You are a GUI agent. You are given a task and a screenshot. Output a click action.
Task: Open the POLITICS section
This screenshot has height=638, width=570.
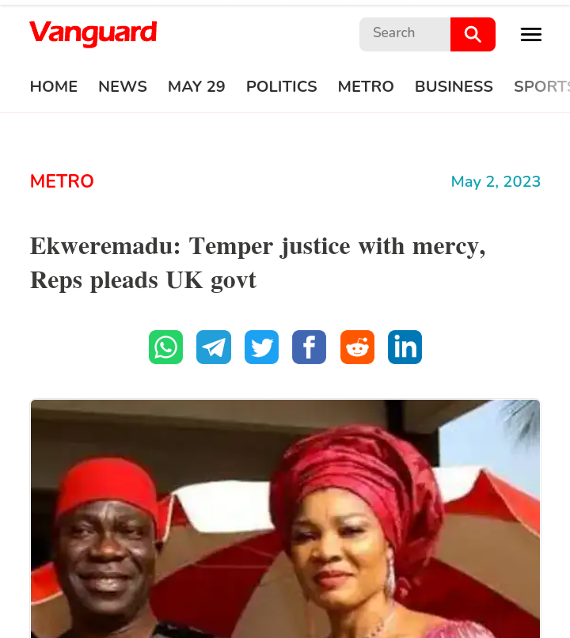[282, 86]
